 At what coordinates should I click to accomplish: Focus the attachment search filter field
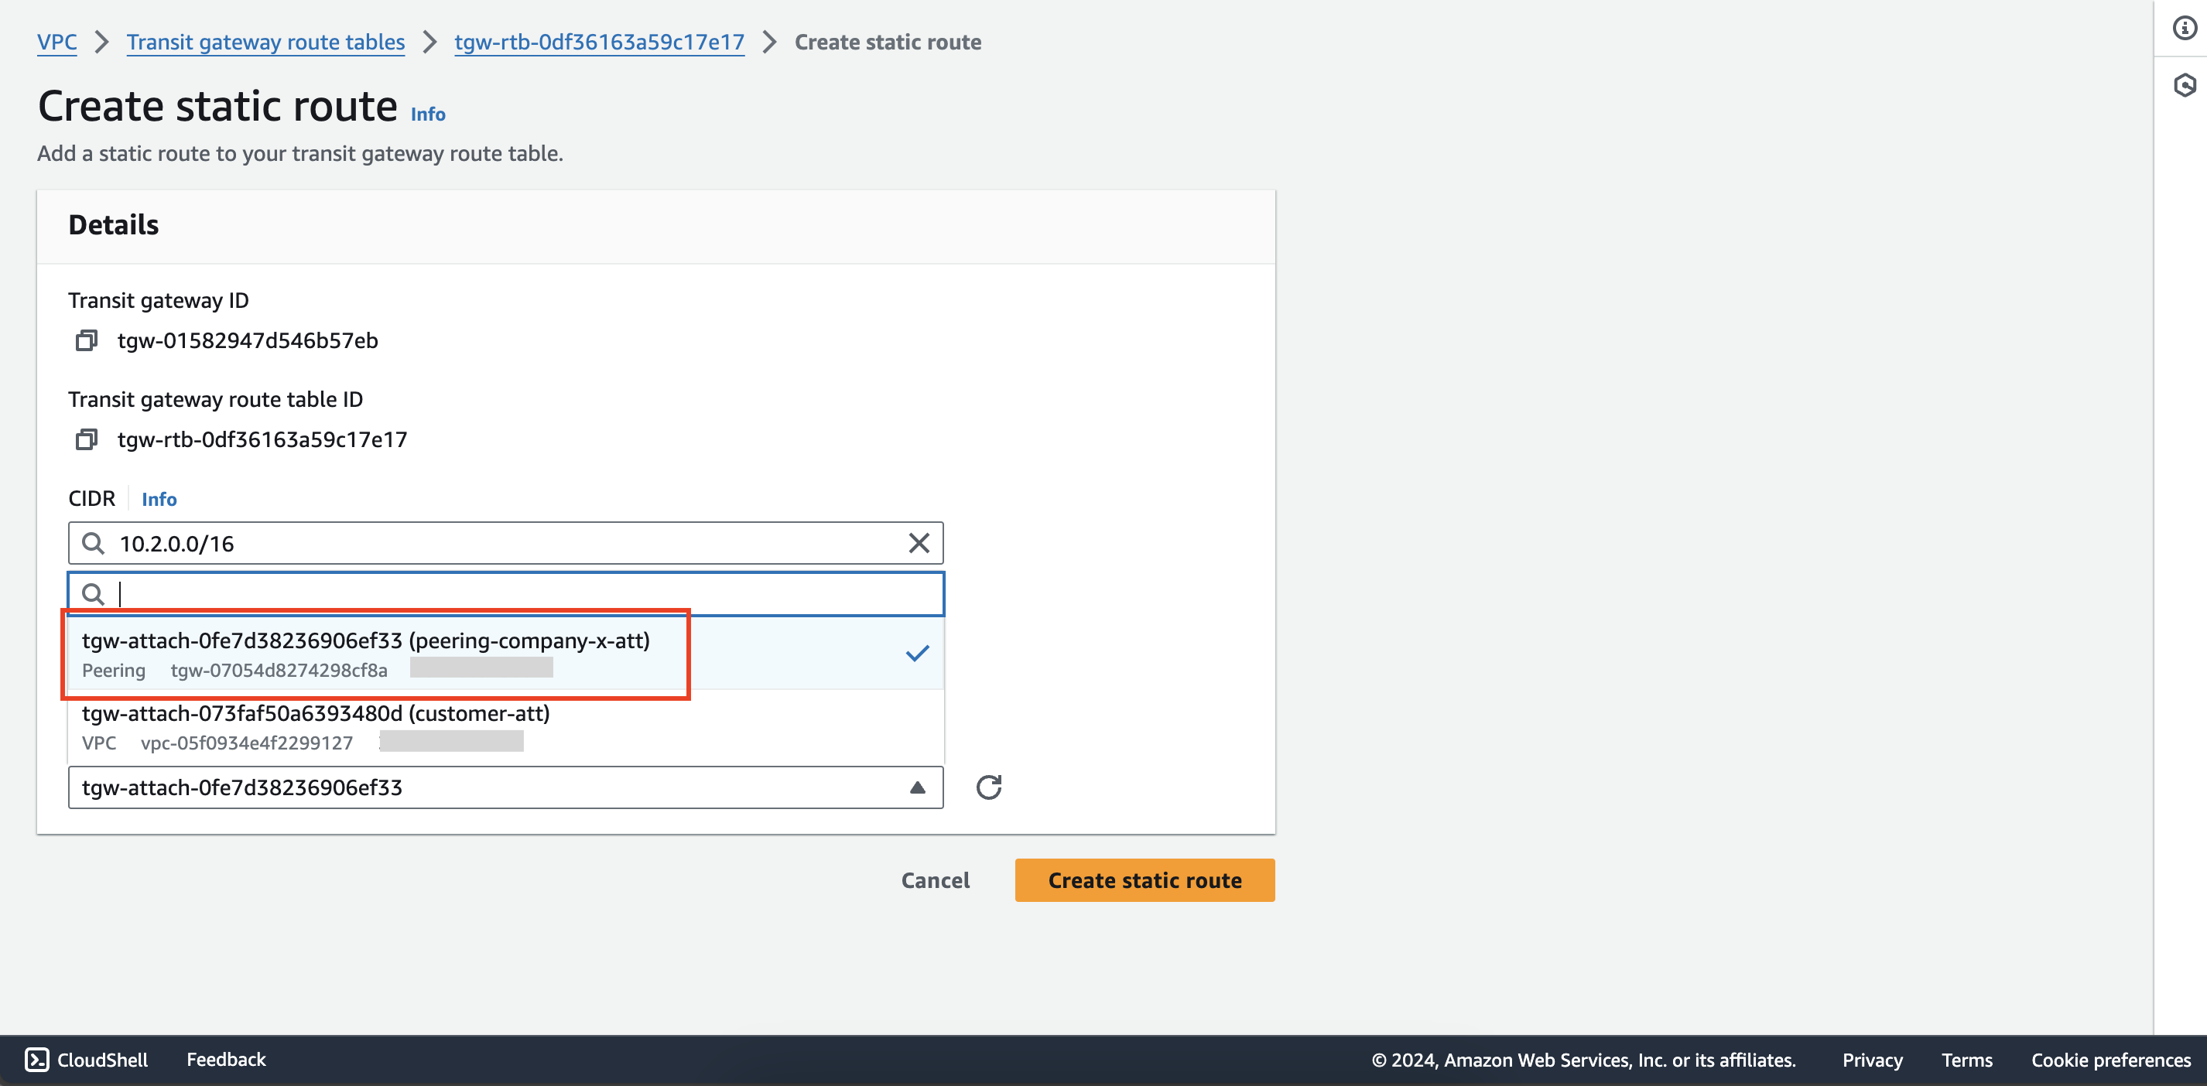point(506,593)
